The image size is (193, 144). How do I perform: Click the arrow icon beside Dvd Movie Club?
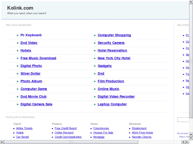(18, 97)
